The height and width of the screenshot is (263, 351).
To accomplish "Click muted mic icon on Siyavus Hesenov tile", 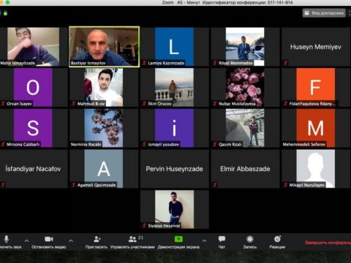I will 144,226.
